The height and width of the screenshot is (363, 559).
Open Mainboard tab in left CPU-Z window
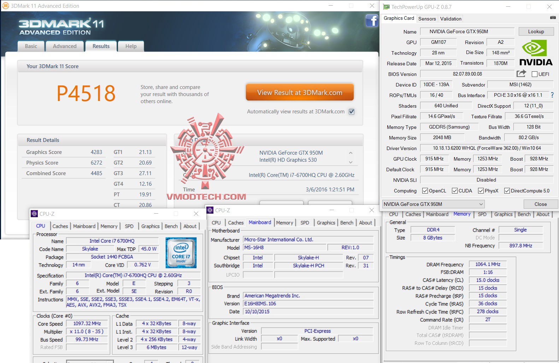(84, 226)
